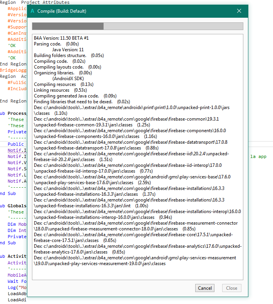
Task: Close the Compile dialog with X
Action: click(x=239, y=11)
